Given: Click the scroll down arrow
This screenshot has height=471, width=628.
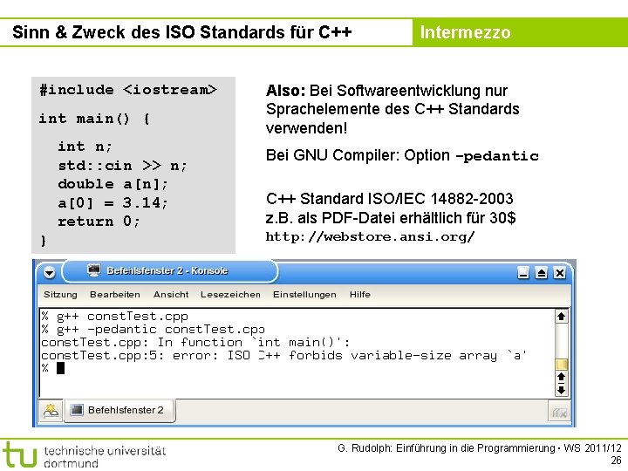Looking at the screenshot, I should (x=561, y=390).
